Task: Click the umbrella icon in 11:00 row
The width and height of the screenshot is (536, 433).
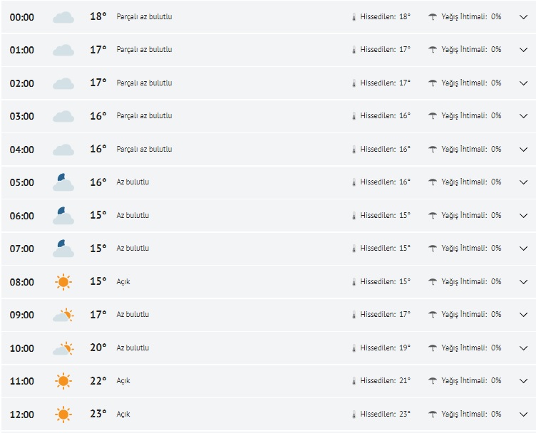Action: point(433,381)
